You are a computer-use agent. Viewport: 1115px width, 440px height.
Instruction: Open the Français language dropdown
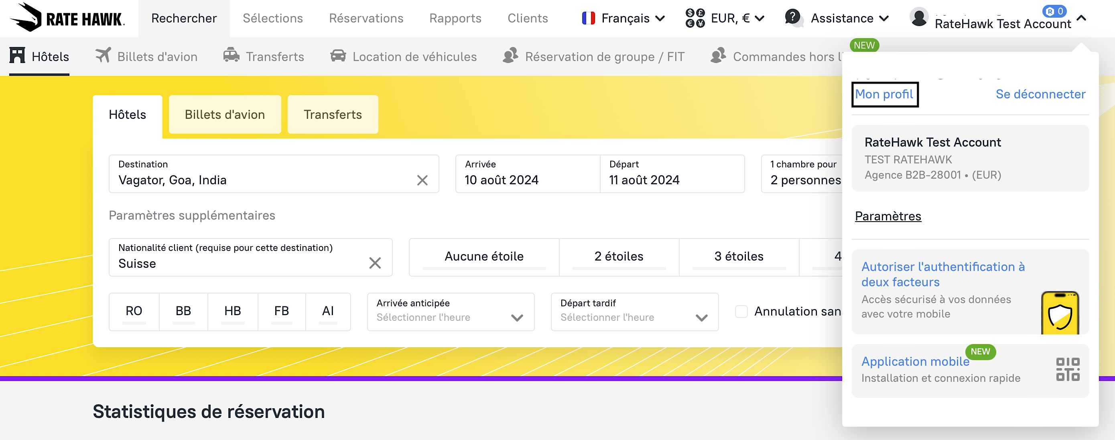623,18
